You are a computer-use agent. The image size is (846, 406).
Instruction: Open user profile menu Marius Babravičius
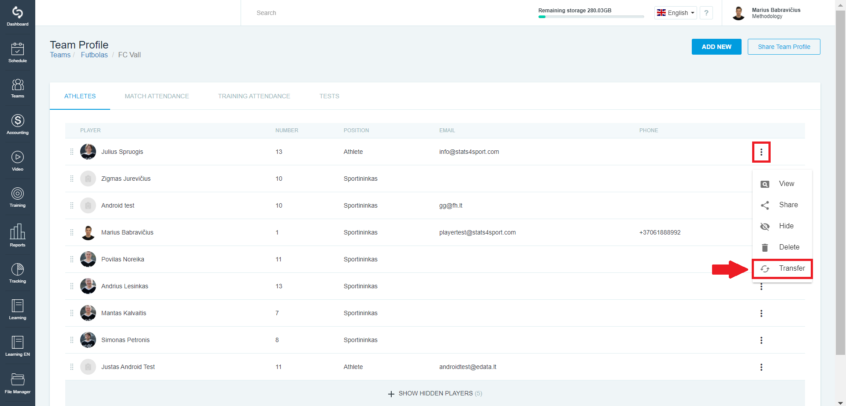coord(767,13)
